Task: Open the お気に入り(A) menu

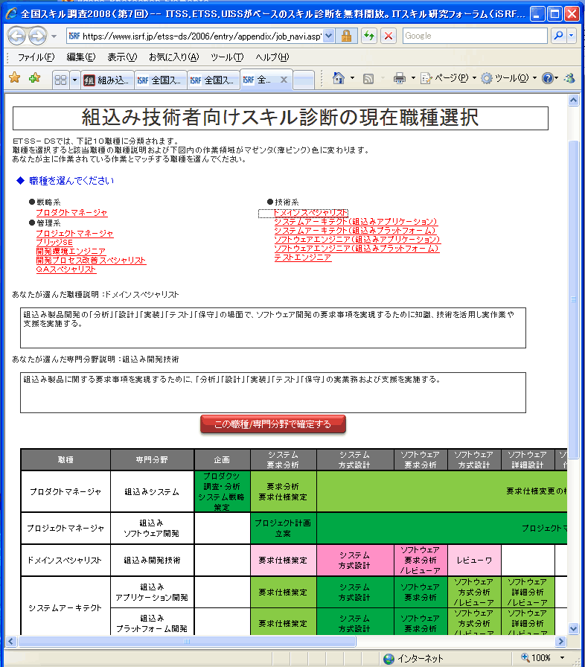Action: 173,57
